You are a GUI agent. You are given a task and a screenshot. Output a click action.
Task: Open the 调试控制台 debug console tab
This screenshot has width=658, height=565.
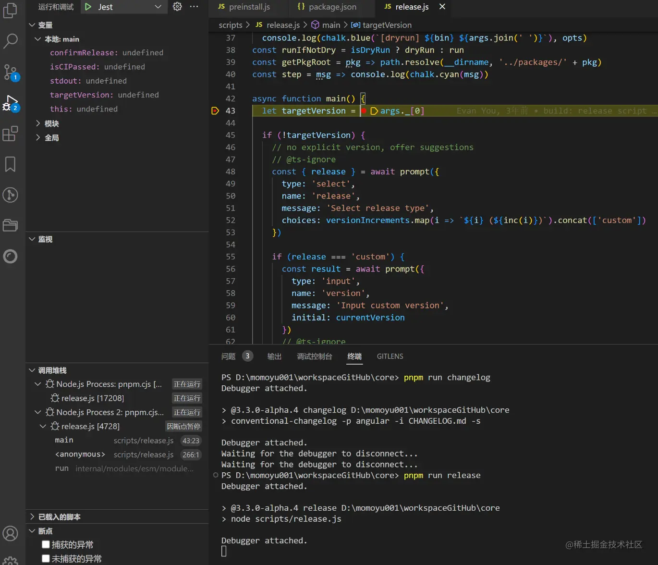(315, 356)
